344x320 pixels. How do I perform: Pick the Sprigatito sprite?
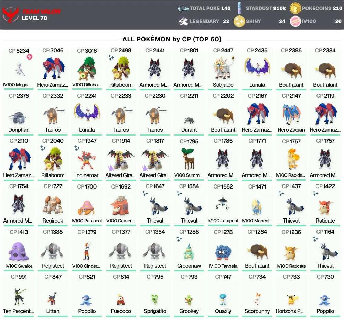tap(155, 300)
